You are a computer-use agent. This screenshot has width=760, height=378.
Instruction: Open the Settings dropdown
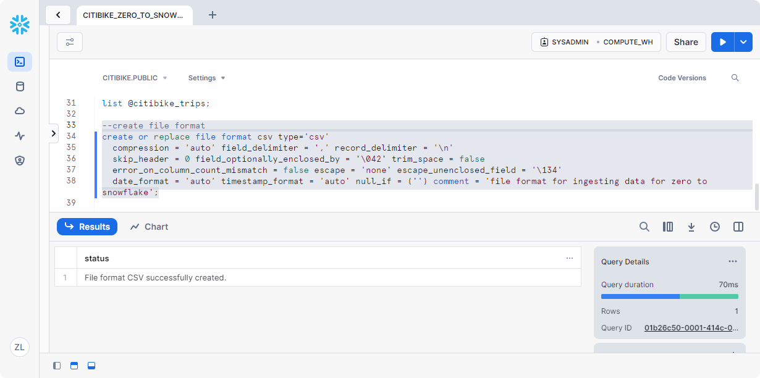pyautogui.click(x=206, y=78)
